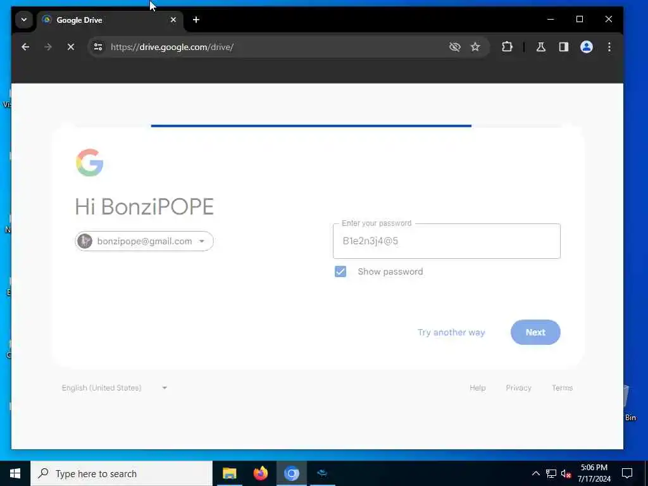Open the Extensions puzzle icon
Screen dimensions: 648x486
coord(507,47)
